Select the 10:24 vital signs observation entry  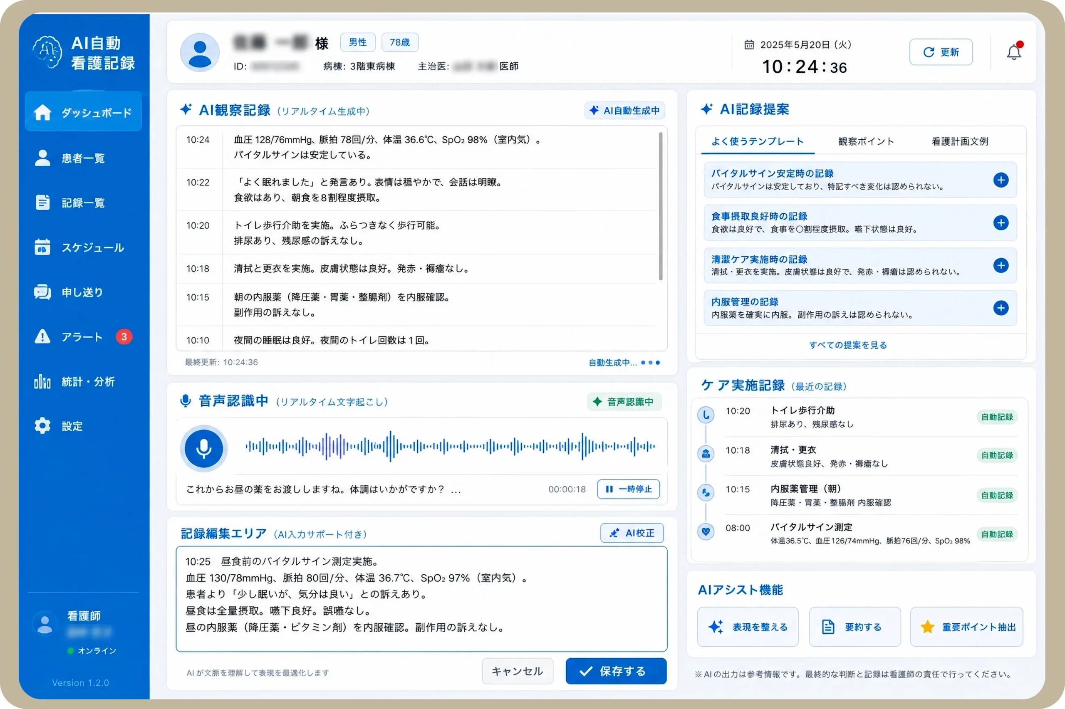pos(416,147)
